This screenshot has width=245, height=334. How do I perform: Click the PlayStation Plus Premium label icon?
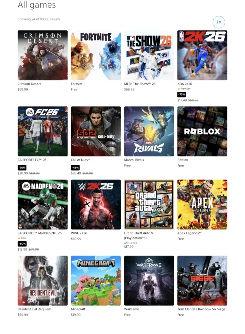pyautogui.click(x=179, y=89)
